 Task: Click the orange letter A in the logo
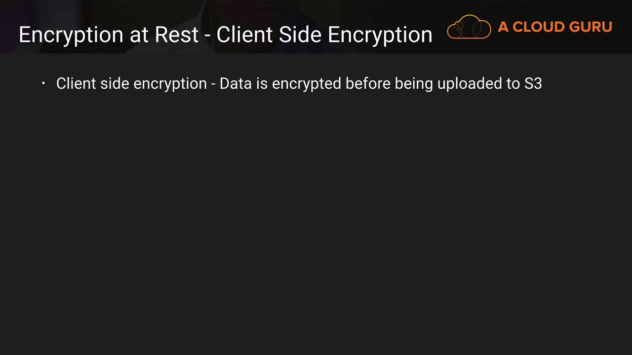click(503, 27)
